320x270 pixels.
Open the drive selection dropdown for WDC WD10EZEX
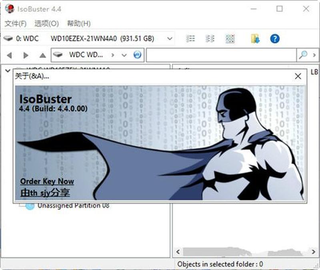pos(170,38)
